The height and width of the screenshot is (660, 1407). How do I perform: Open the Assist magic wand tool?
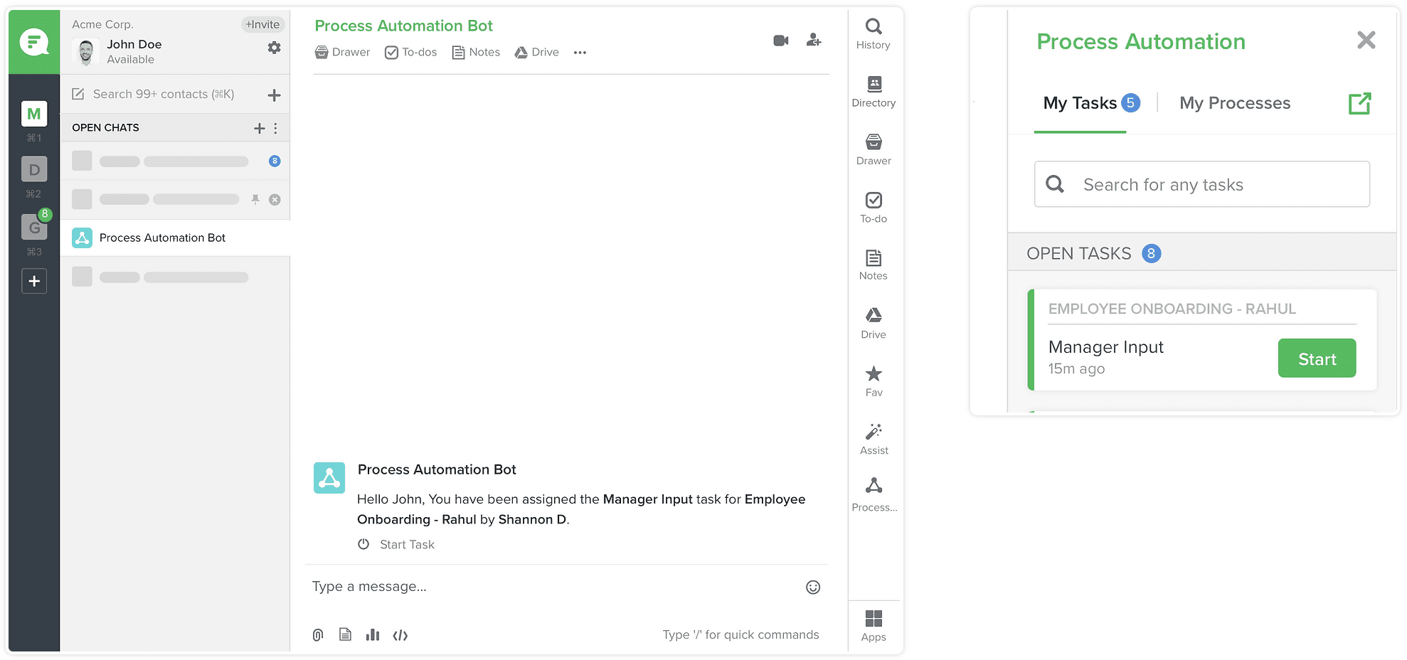(874, 440)
